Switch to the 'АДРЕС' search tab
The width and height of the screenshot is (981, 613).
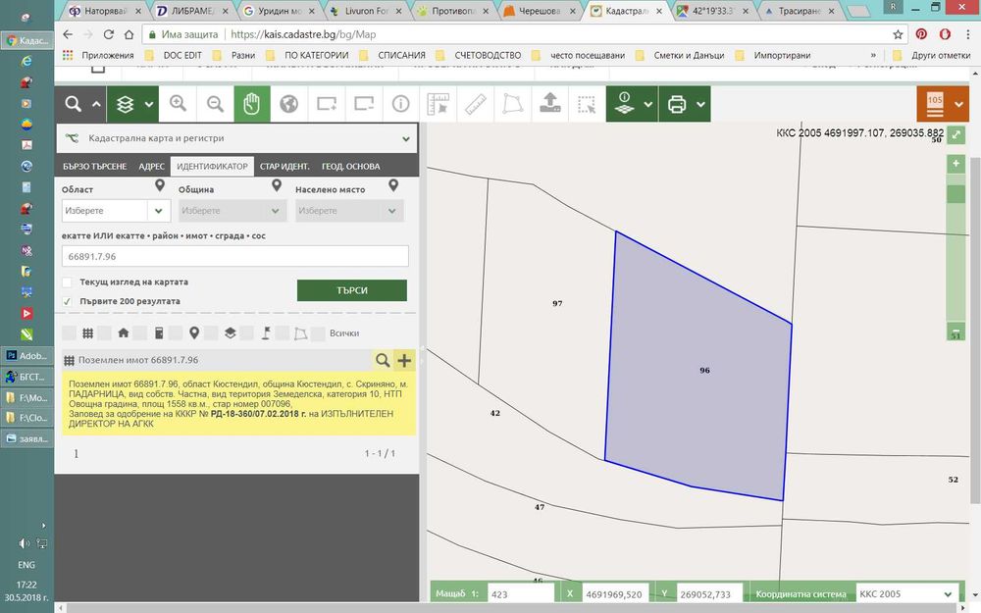151,167
